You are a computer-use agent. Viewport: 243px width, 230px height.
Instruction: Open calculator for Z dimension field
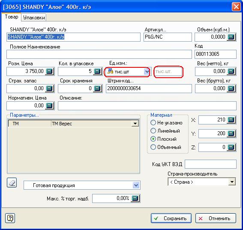[x=231, y=147]
